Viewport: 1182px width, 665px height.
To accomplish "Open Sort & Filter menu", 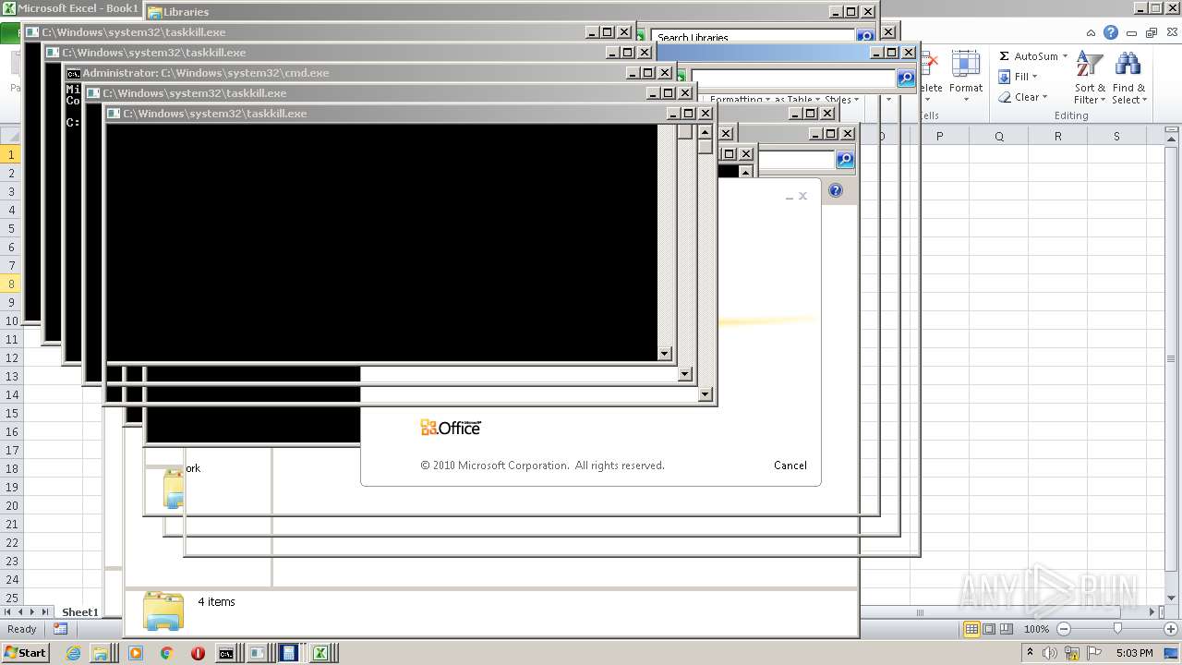I will coord(1090,79).
